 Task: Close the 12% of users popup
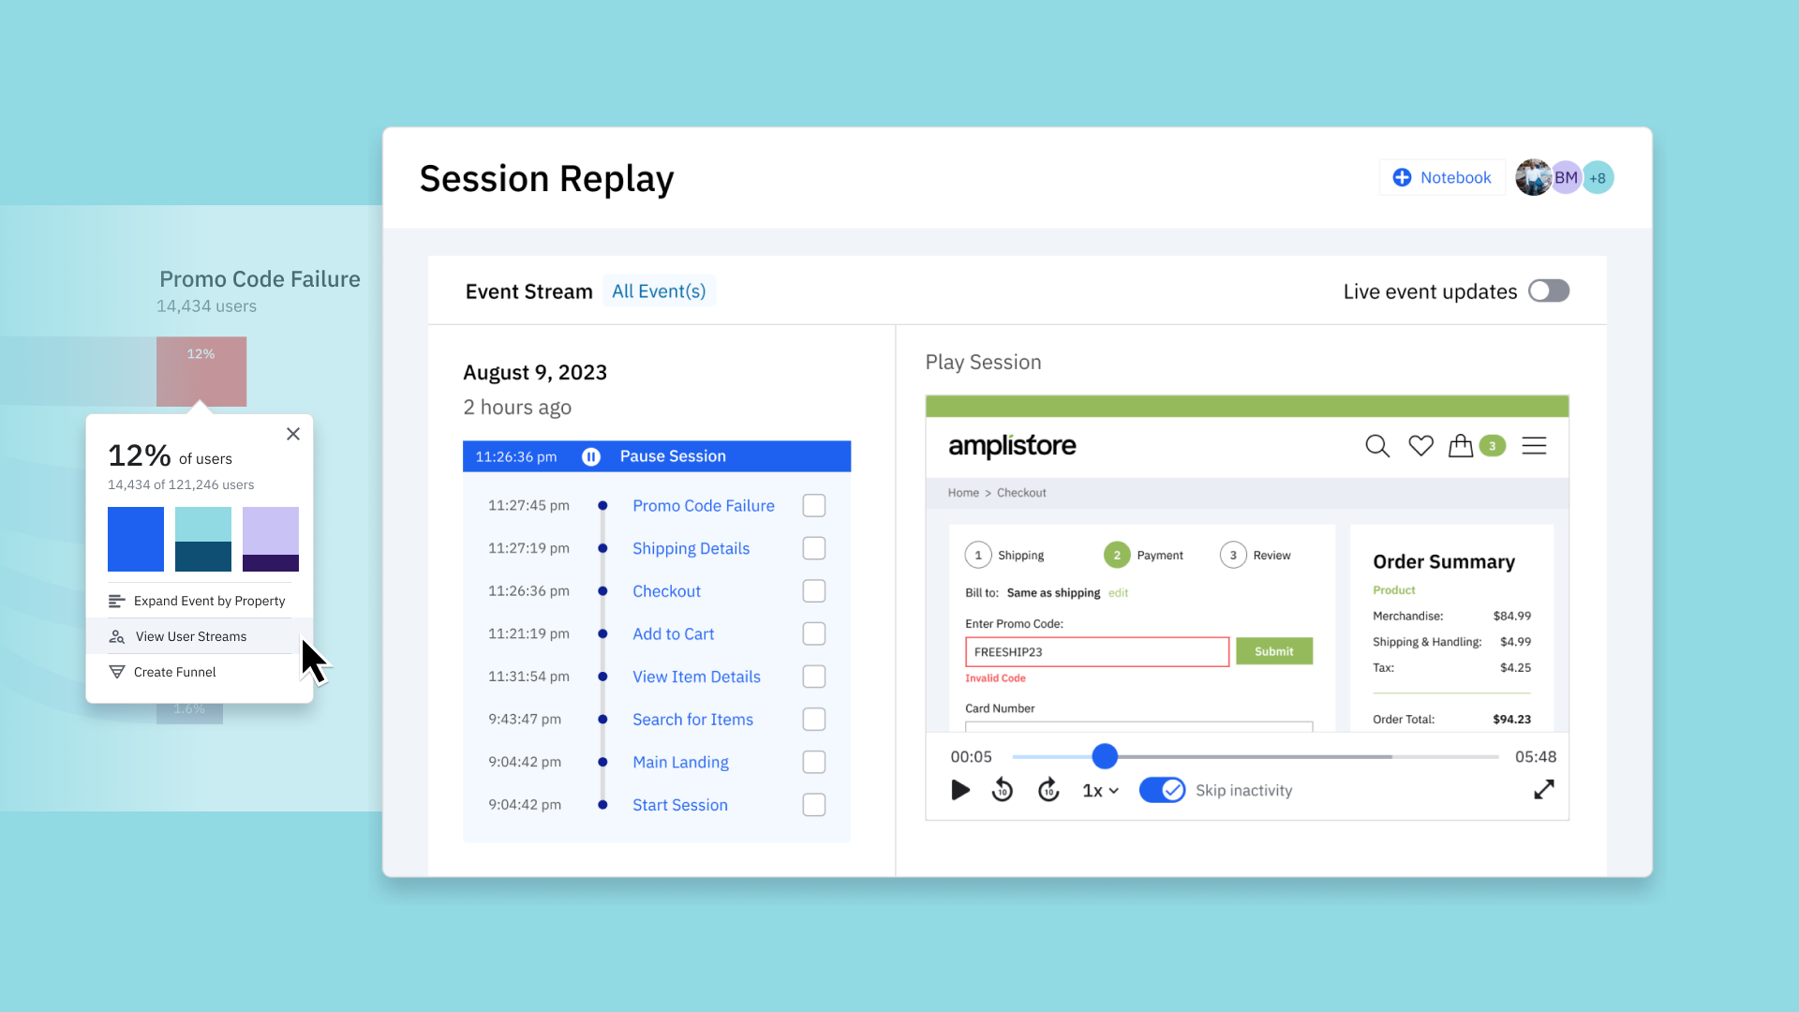[x=293, y=434]
